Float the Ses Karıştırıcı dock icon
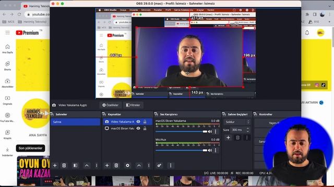This screenshot has height=187, width=334. pyautogui.click(x=156, y=114)
